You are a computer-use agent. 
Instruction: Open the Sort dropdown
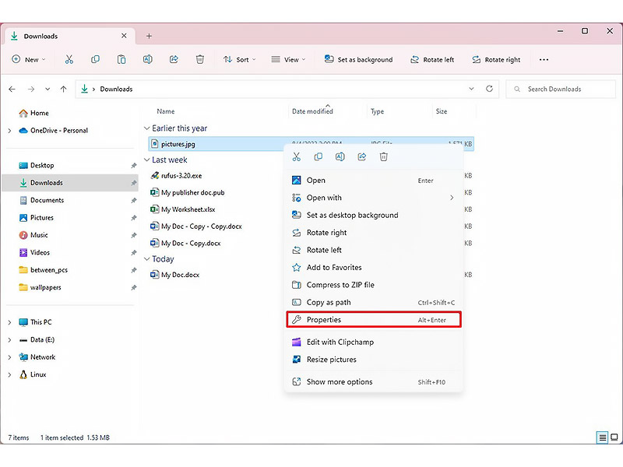click(x=240, y=60)
